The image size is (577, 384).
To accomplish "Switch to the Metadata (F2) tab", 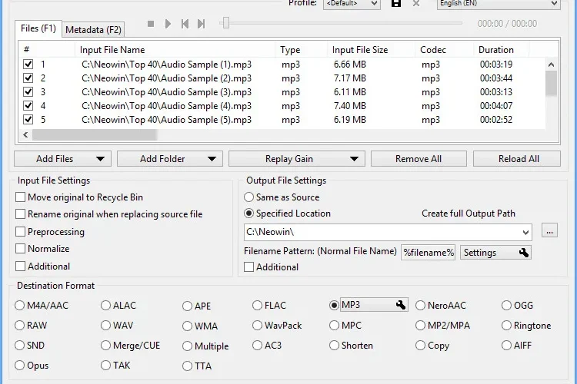I will click(93, 30).
